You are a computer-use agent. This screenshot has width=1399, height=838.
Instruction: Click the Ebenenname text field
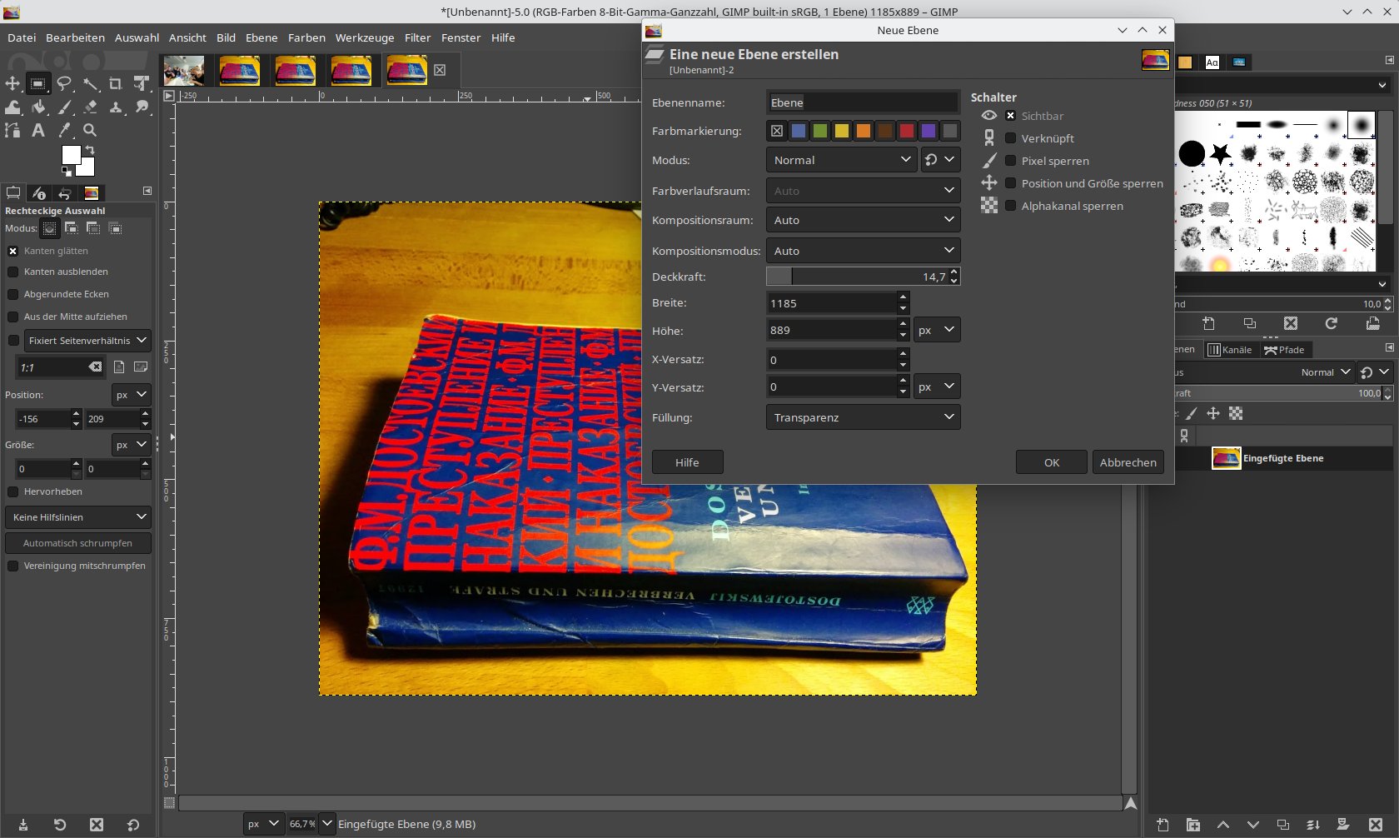point(862,102)
